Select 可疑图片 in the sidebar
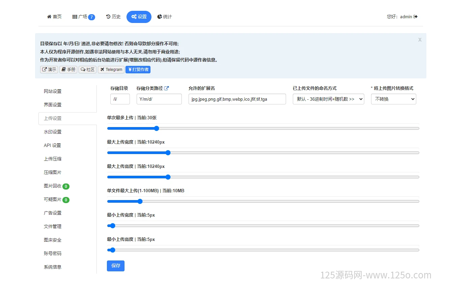 coord(67,199)
